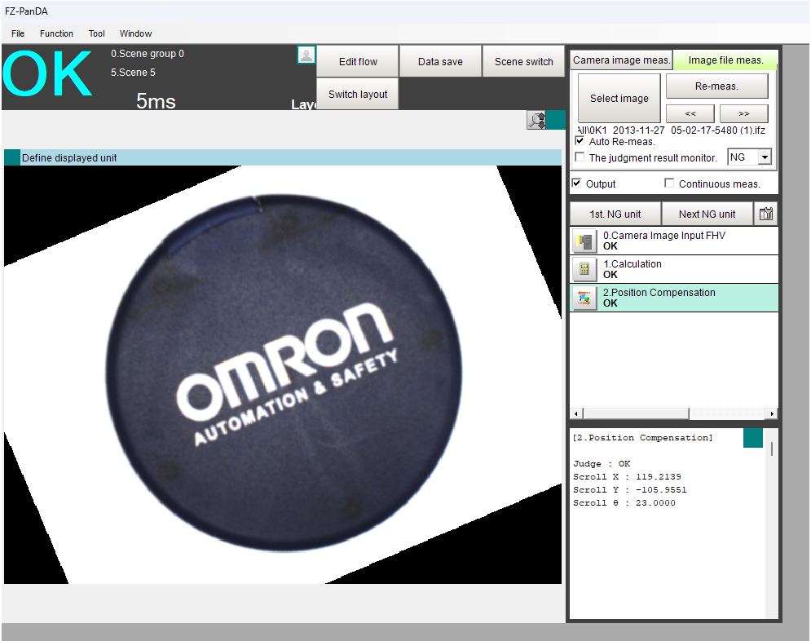Click the Scene switch button

click(x=523, y=61)
